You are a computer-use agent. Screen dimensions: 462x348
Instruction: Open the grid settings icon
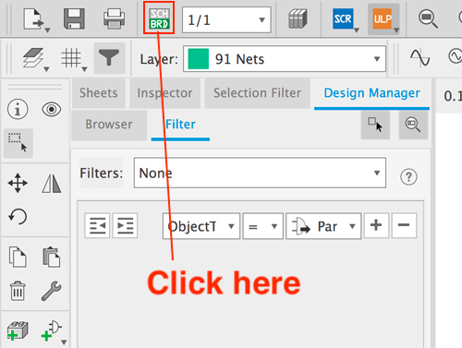(71, 57)
